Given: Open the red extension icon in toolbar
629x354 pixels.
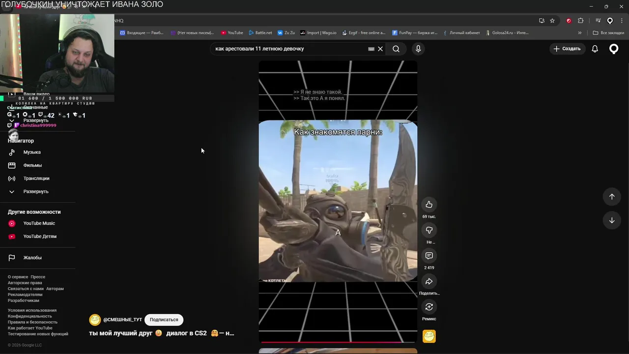Looking at the screenshot, I should point(569,21).
